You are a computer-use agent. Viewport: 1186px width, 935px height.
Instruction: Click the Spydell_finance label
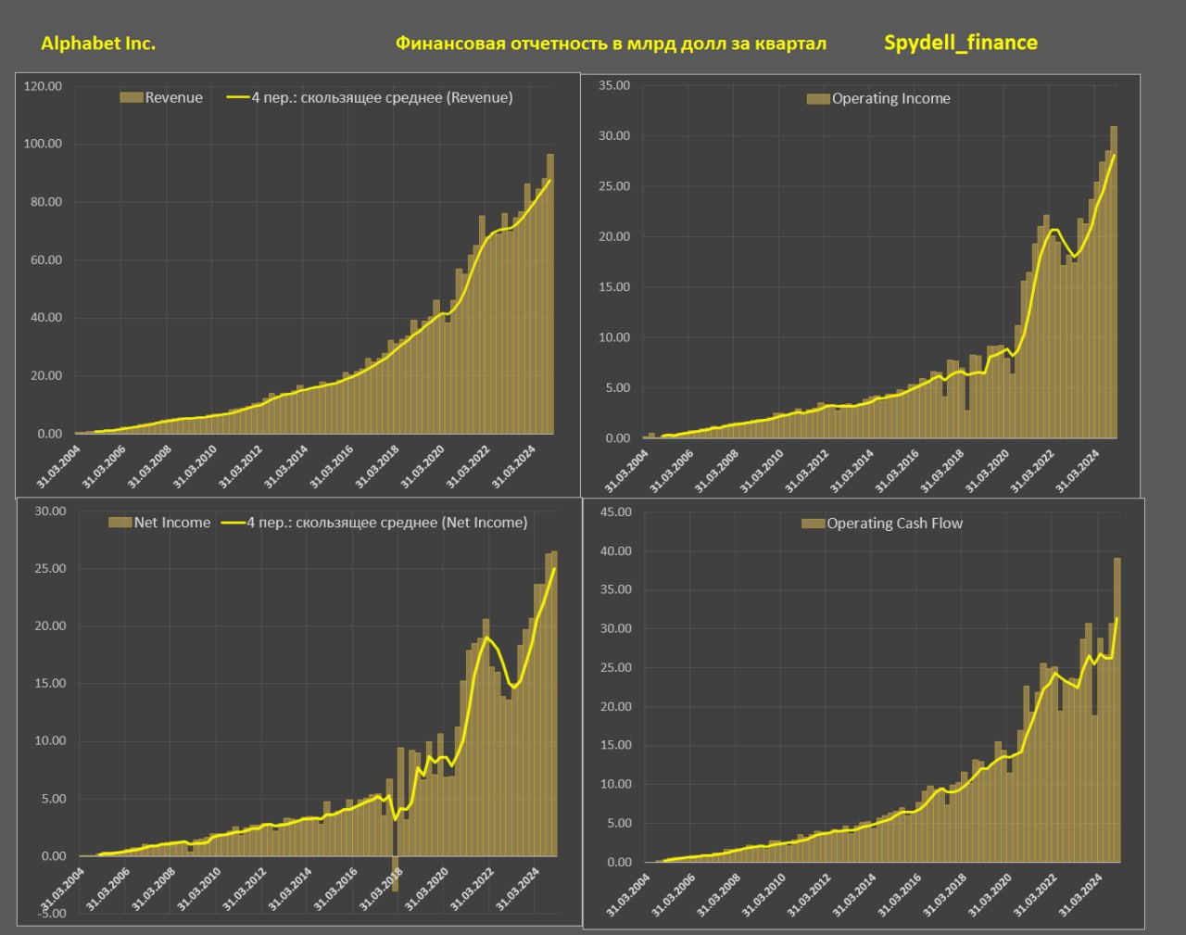[960, 43]
